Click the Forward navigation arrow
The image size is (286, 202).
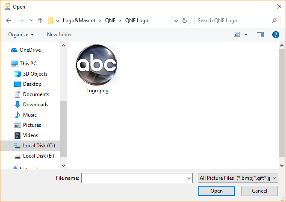pos(21,20)
